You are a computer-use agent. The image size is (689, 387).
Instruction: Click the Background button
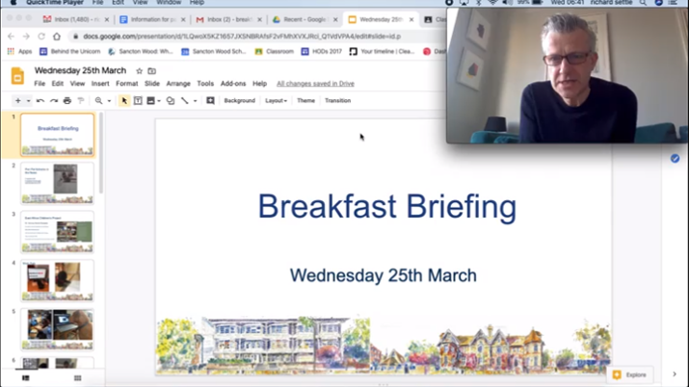tap(240, 100)
